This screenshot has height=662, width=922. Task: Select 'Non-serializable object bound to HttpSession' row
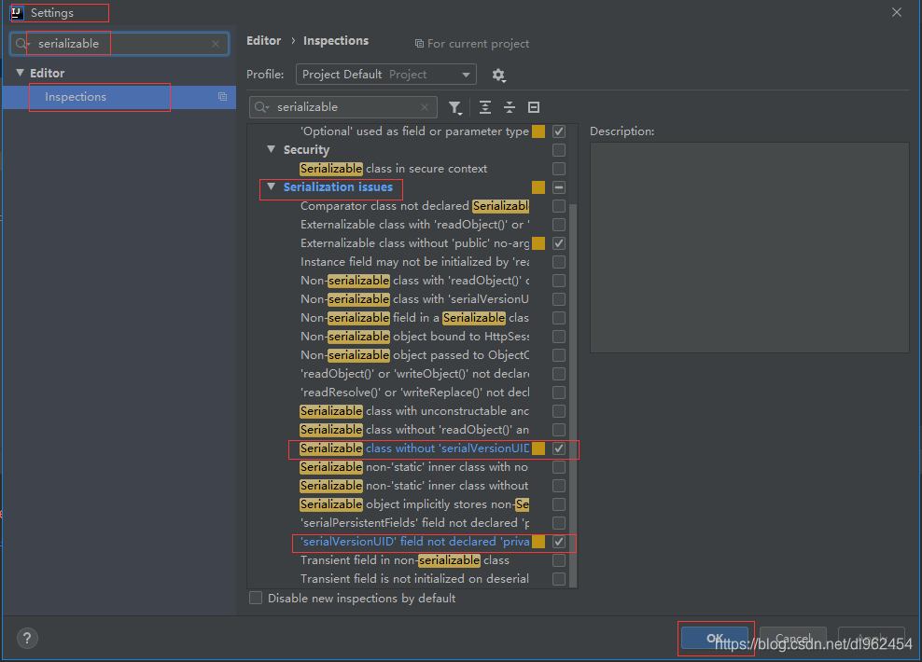[414, 337]
